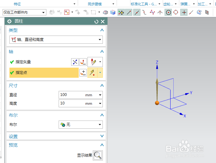Toggle the Quadrant Point snap
216x163 pixels.
tap(176, 12)
